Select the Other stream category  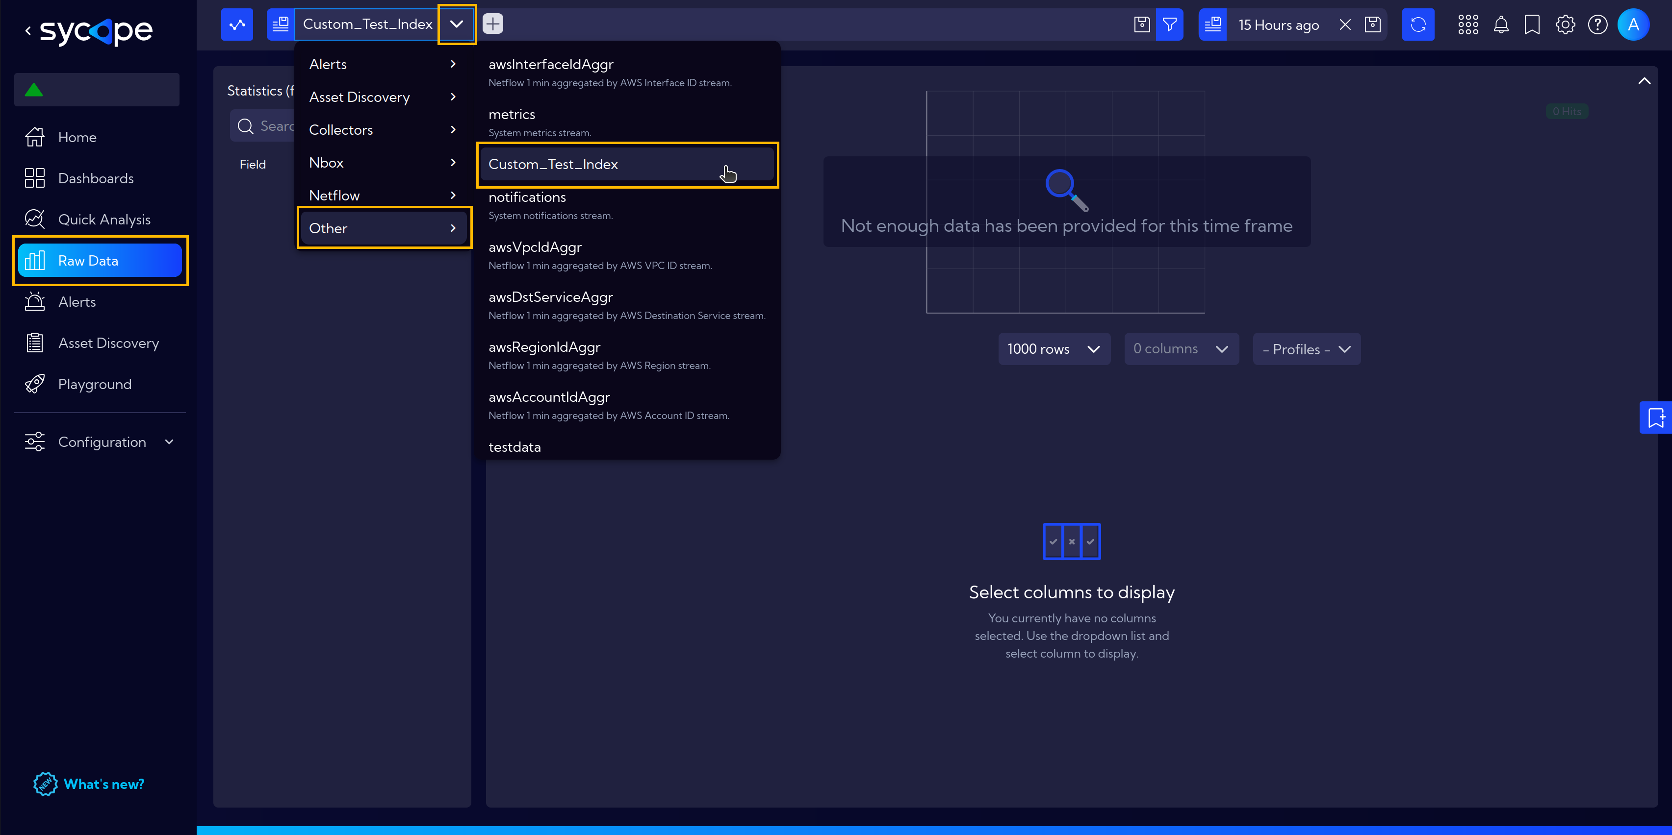(383, 228)
